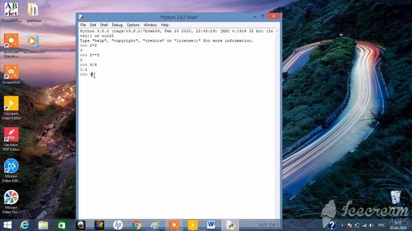The height and width of the screenshot is (231, 412).
Task: Select the Recycle Bin on the desktop
Action: click(395, 200)
